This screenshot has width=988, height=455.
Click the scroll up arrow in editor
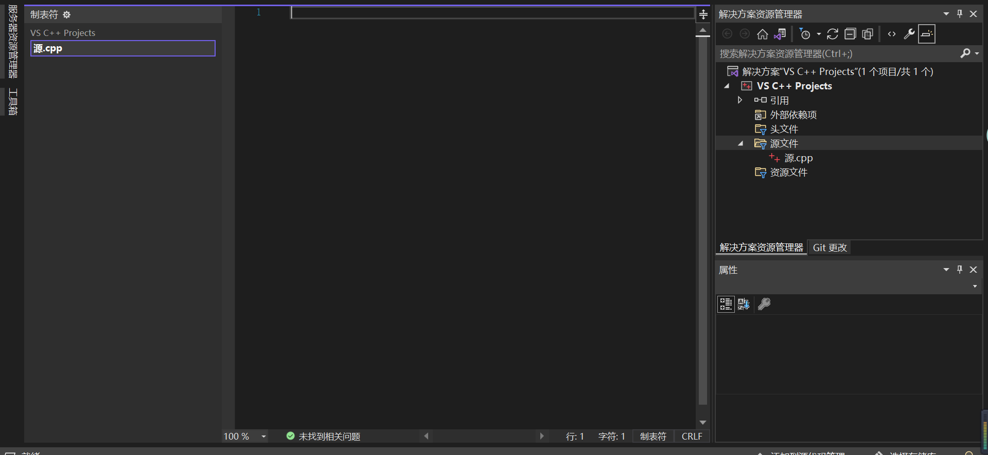[703, 31]
